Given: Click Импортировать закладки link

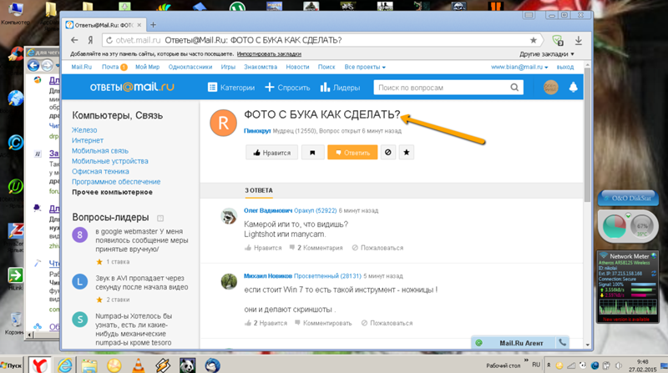Looking at the screenshot, I should [x=269, y=54].
